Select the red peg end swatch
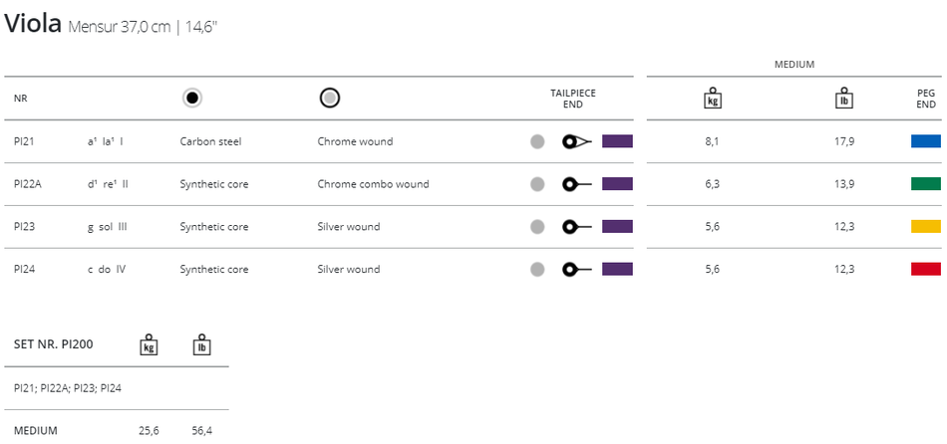Viewport: 947px width, 444px height. (926, 270)
